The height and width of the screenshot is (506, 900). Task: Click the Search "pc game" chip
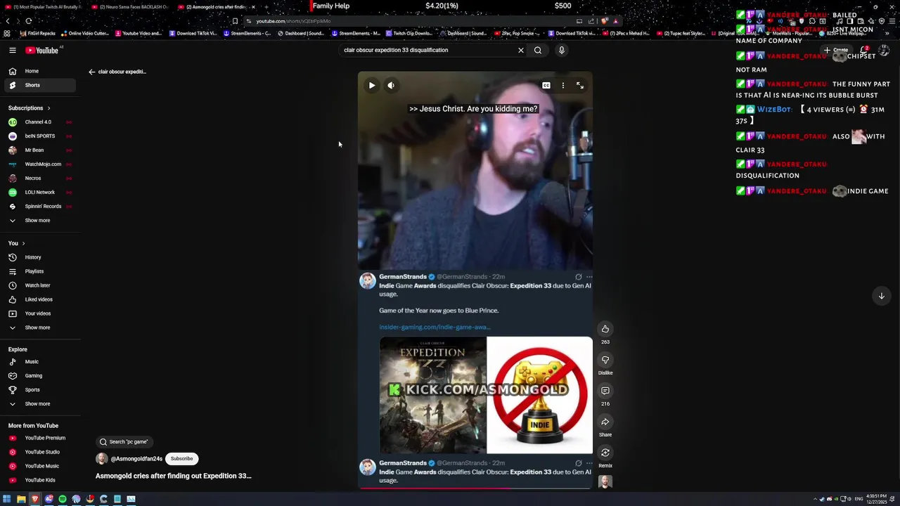125,442
